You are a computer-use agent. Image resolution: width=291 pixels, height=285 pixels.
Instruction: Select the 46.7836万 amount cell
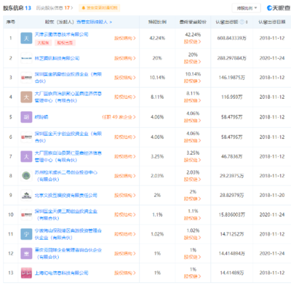(x=231, y=156)
